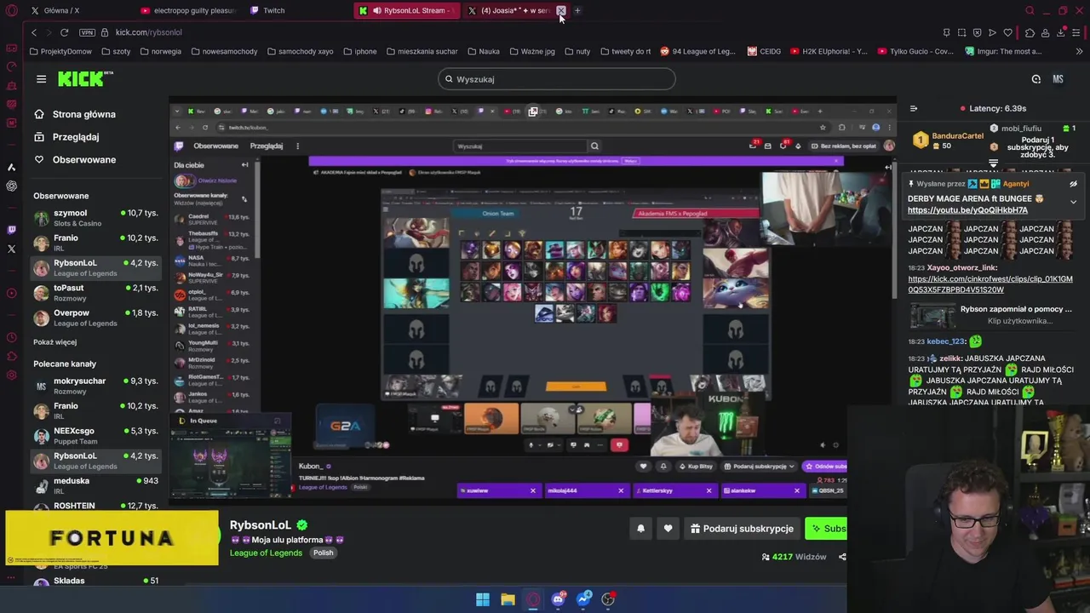Open the ProjektyDomow bookmarks folder
Screen dimensions: 1090x613
click(60, 51)
